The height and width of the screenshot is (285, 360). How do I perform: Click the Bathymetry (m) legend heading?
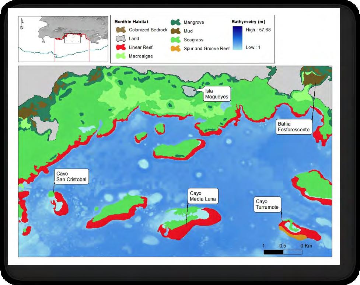[x=248, y=22]
